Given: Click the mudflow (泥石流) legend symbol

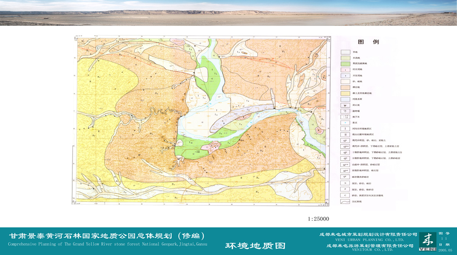Looking at the screenshot, I should pos(345,105).
